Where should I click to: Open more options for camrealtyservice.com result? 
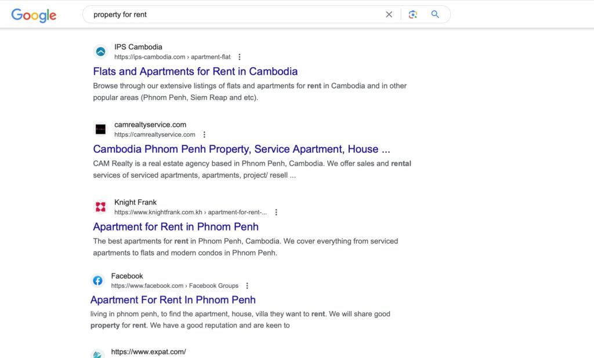[204, 134]
